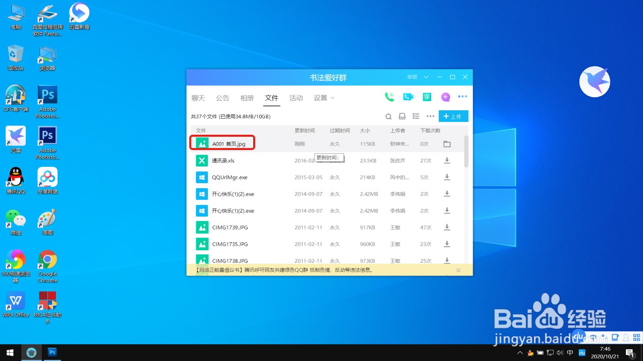
Task: Start a group voice call
Action: 389,97
